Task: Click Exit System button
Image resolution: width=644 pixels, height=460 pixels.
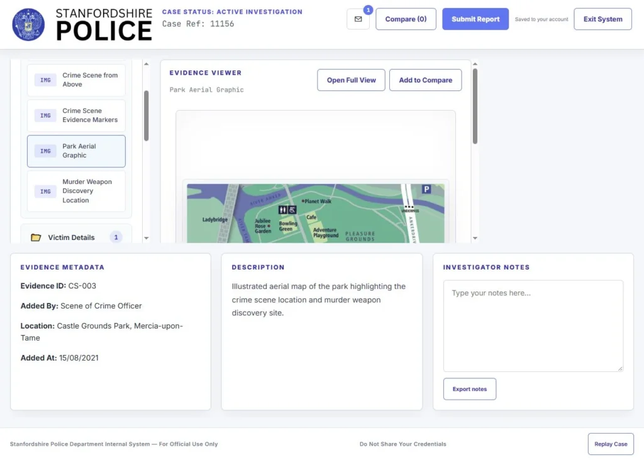Action: tap(602, 19)
